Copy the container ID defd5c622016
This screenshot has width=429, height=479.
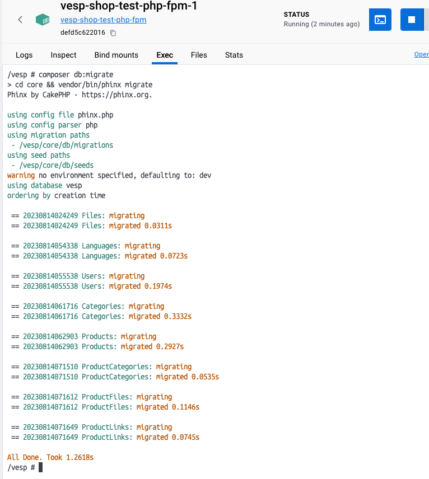[x=113, y=33]
